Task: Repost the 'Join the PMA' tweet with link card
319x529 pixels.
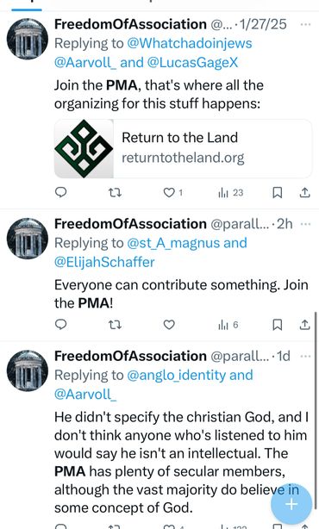Action: pos(115,193)
